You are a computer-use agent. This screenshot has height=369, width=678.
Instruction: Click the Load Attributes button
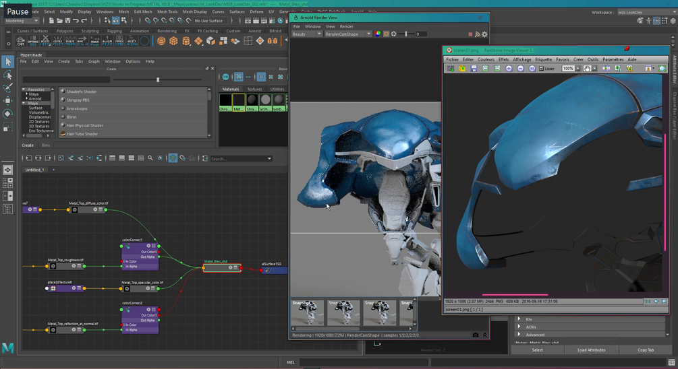[591, 350]
